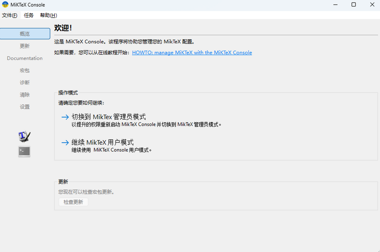Switch to the 更新 sidebar page
The image size is (380, 252).
(25, 46)
